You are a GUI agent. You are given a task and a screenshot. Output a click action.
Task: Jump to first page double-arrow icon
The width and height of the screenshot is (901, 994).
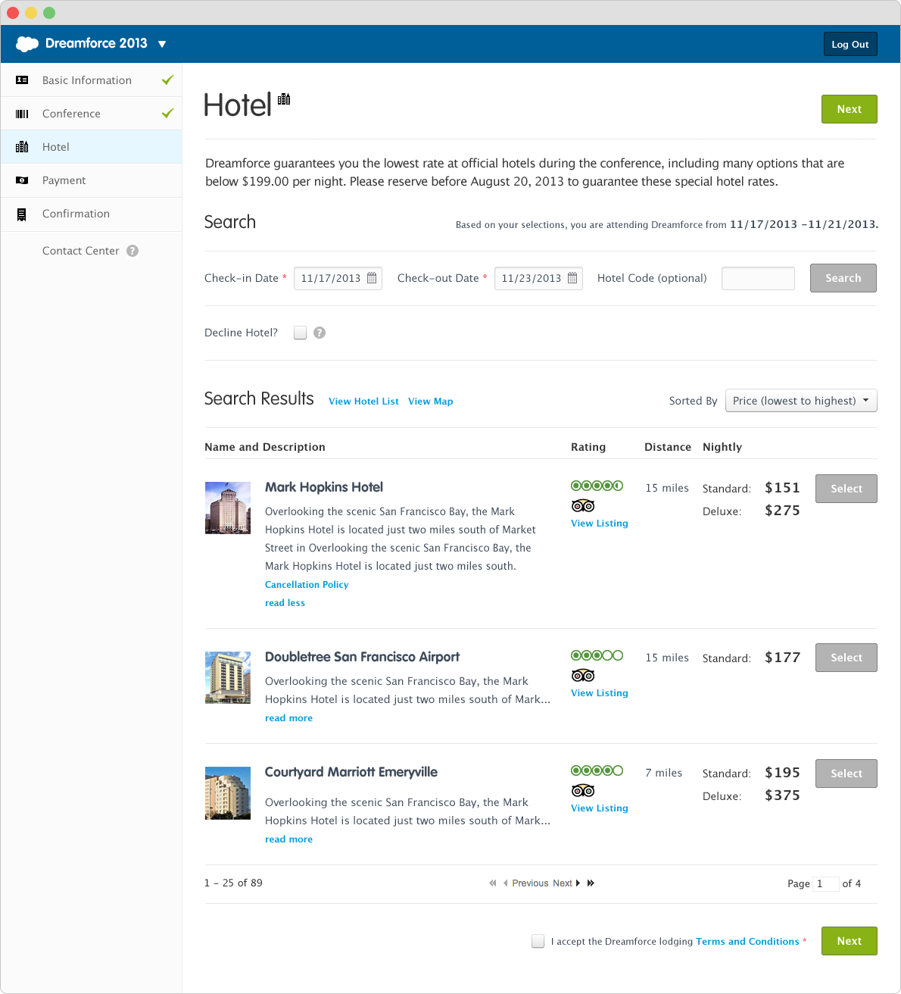[493, 883]
